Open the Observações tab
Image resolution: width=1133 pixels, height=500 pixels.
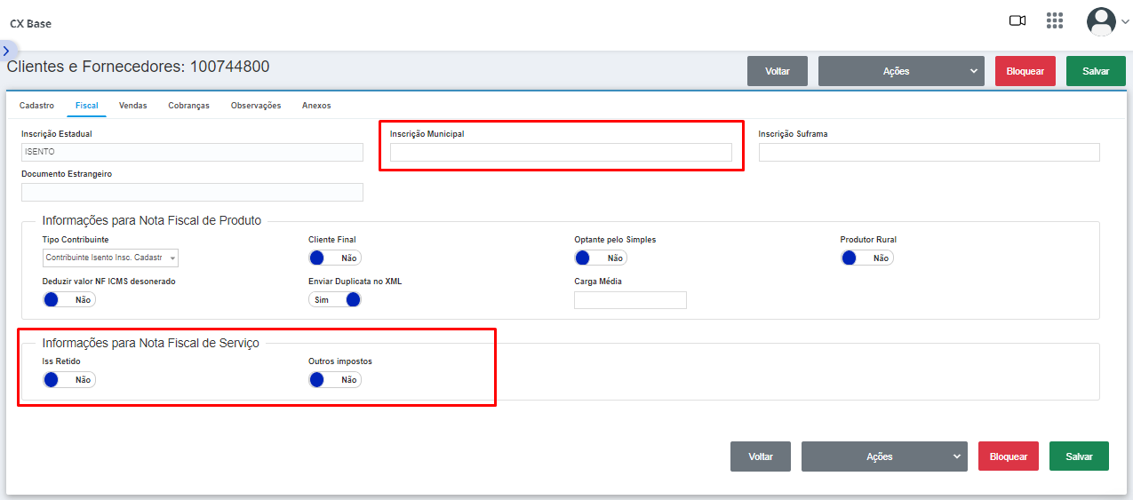tap(256, 106)
